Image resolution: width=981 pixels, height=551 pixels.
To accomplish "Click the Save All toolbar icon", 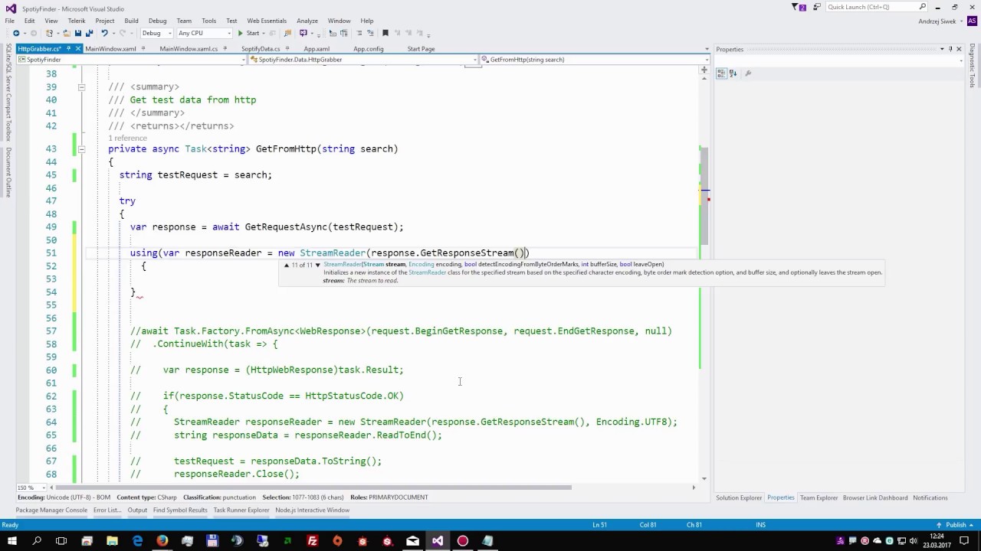I will (x=90, y=33).
